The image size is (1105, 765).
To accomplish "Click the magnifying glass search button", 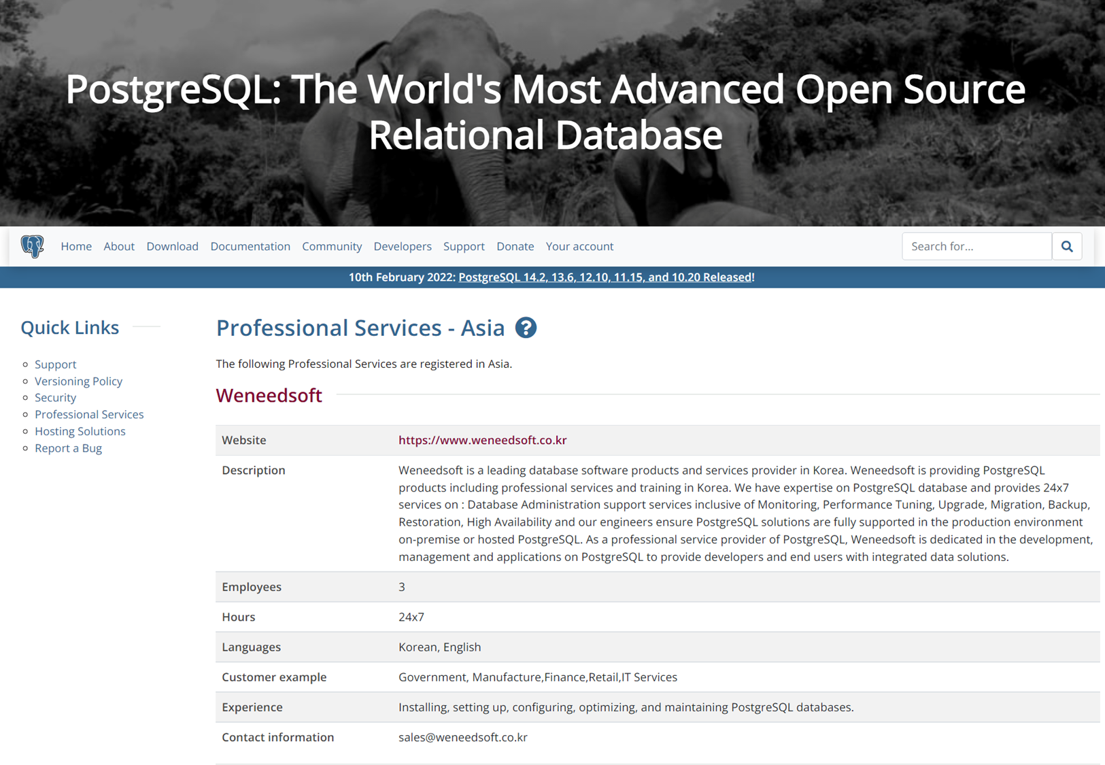I will (x=1066, y=246).
